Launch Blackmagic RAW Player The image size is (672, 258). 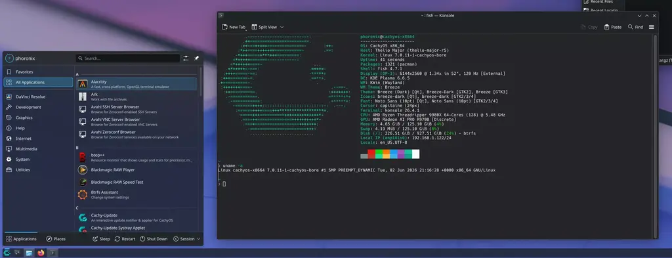pos(136,170)
